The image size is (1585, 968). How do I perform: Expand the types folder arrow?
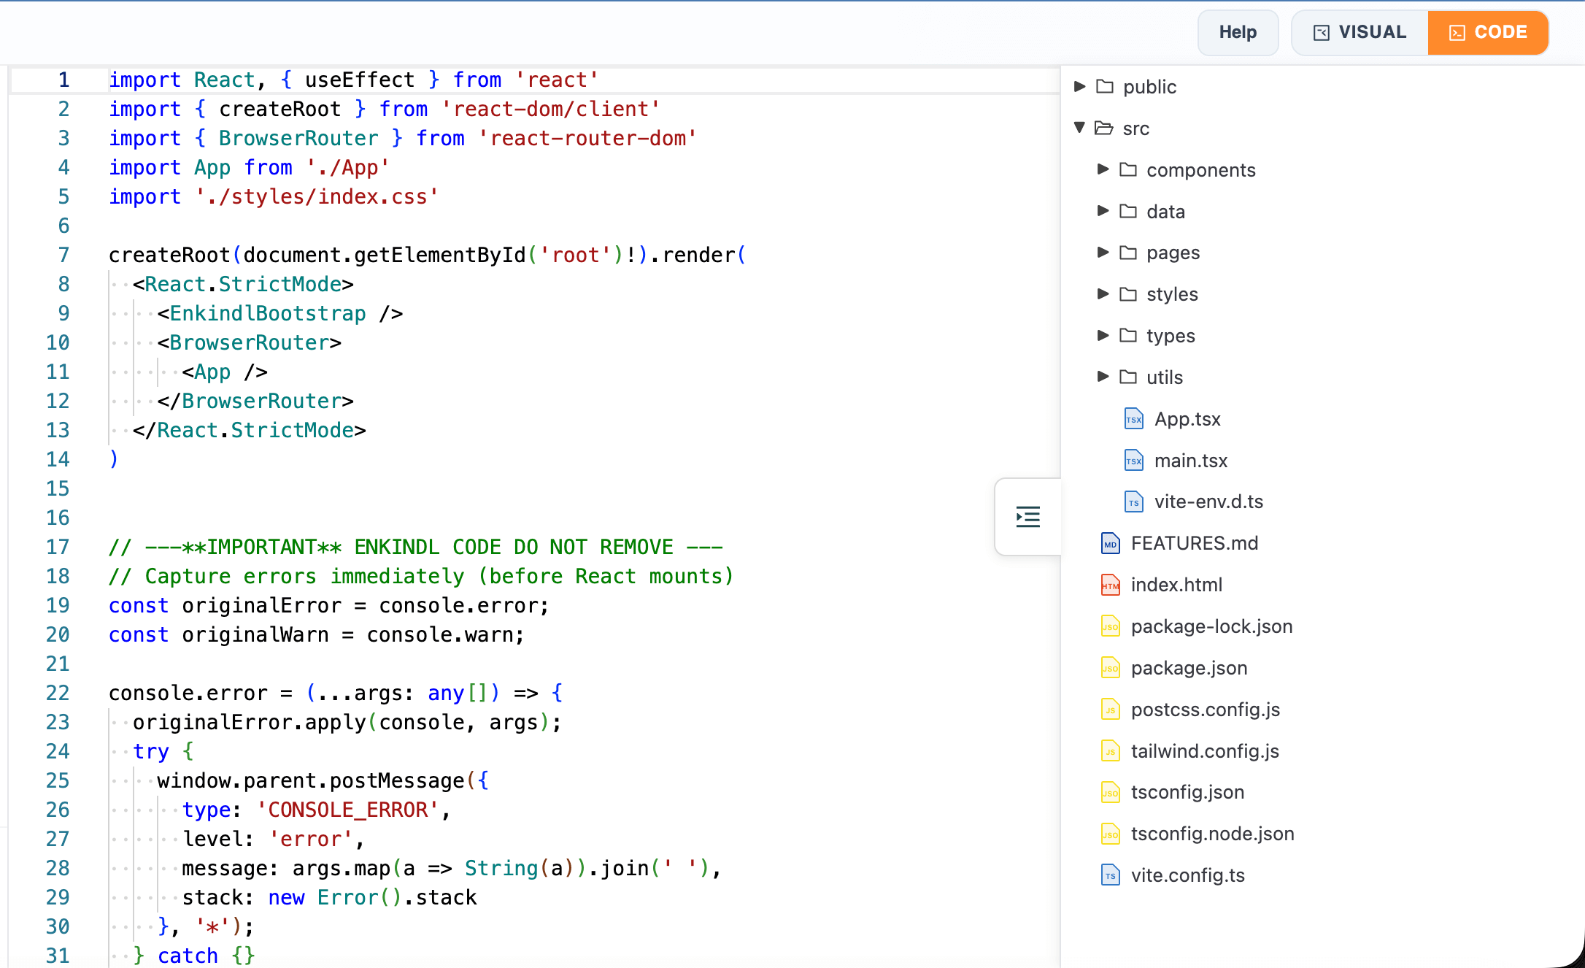[x=1103, y=335]
